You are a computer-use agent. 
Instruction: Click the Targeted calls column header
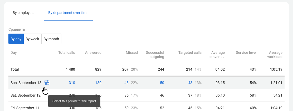pos(190,52)
